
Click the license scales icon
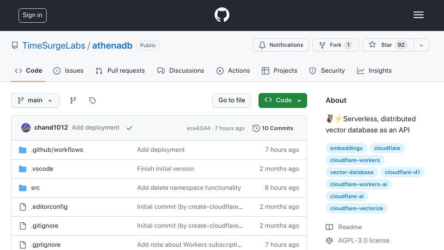pyautogui.click(x=329, y=241)
